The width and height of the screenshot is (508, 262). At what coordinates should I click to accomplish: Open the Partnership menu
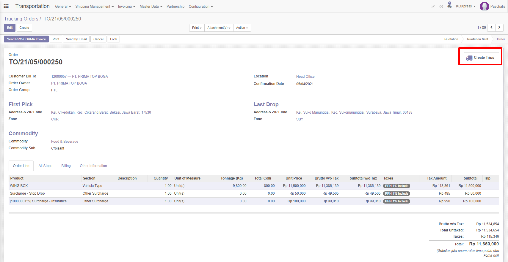click(175, 6)
